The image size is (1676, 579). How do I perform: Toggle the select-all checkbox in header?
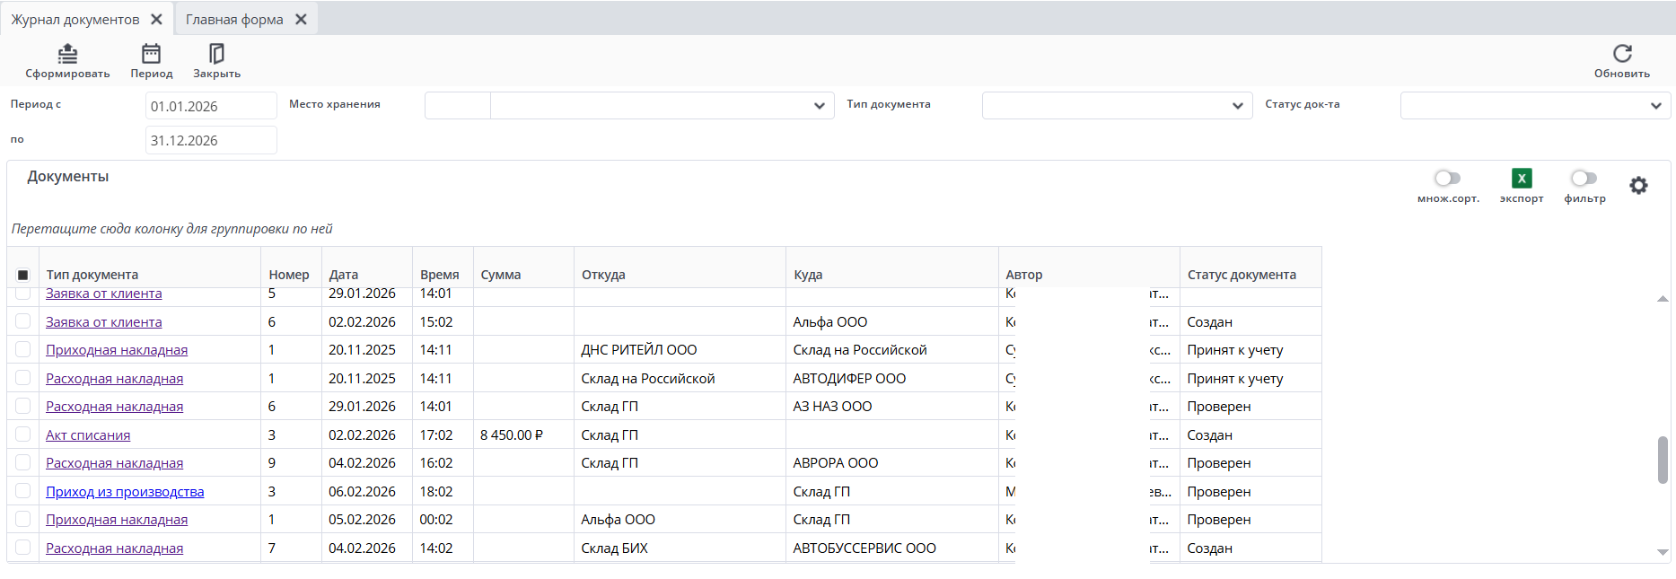tap(23, 275)
